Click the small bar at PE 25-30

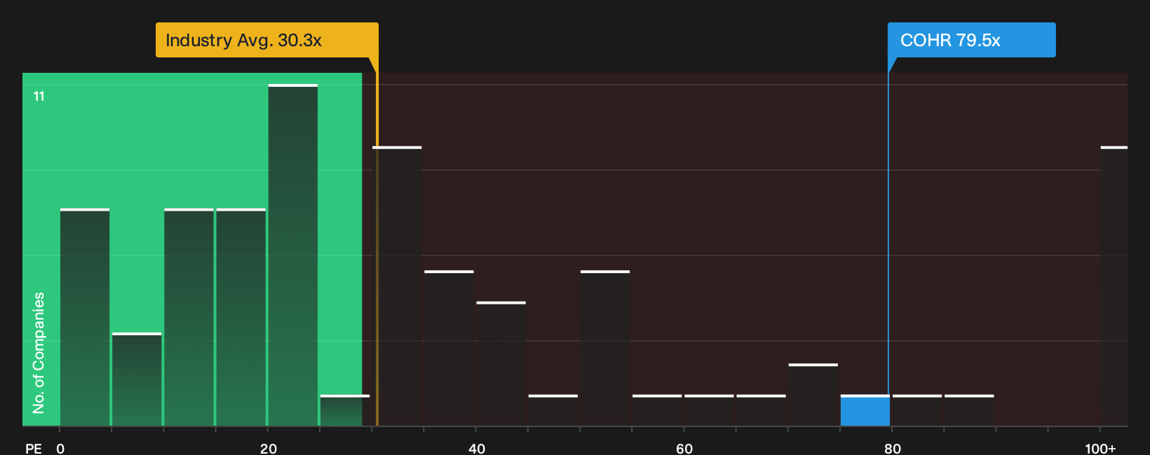tap(345, 410)
